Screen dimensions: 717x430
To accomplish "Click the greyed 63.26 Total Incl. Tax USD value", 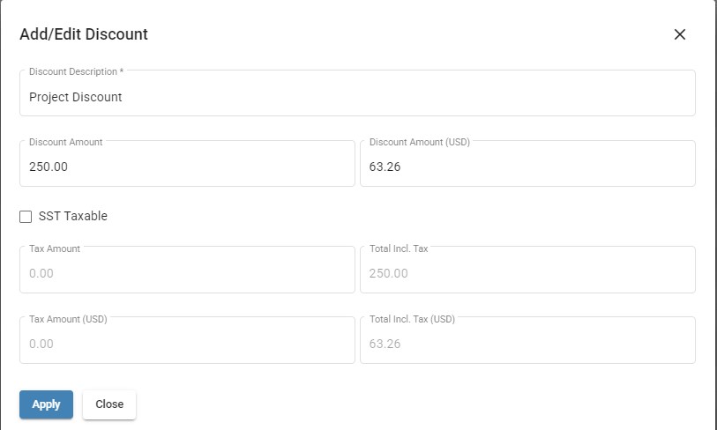I will (385, 344).
